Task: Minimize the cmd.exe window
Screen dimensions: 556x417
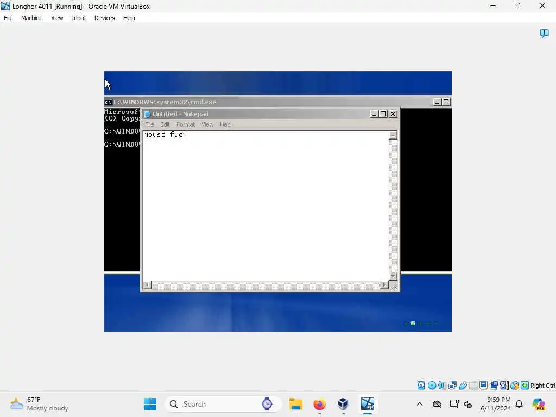Action: (437, 102)
